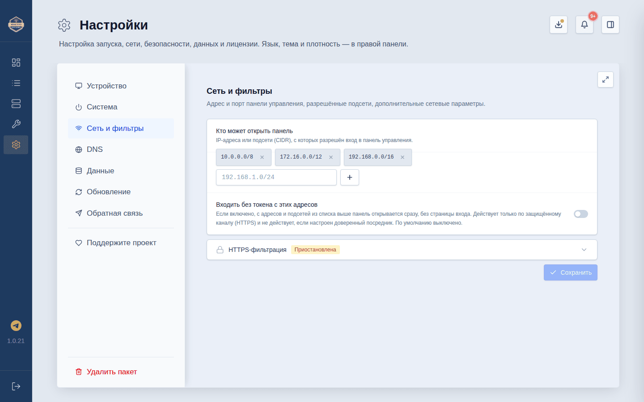This screenshot has height=402, width=644.
Task: Open the Обновление settings tab
Action: pyautogui.click(x=121, y=192)
